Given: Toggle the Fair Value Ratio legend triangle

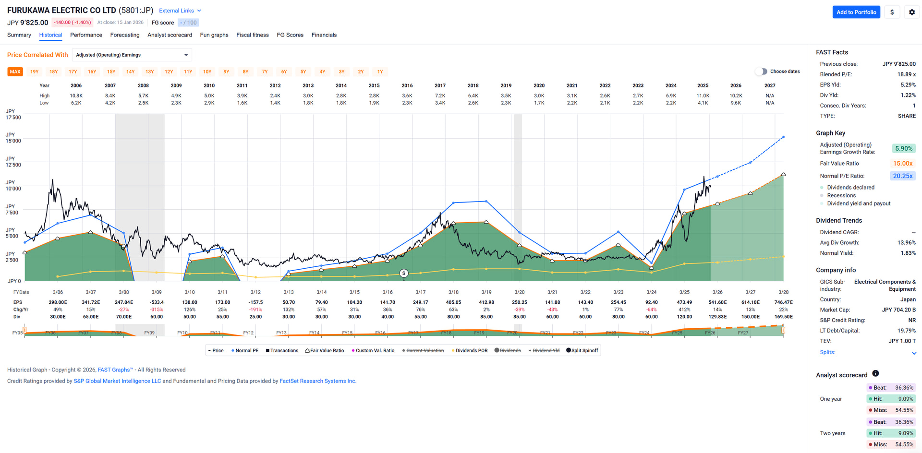Looking at the screenshot, I should 307,351.
